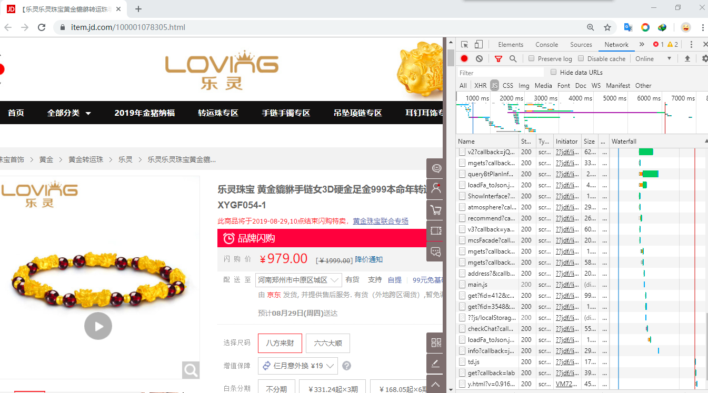Click the customer service headset sidebar icon
The image size is (708, 393).
[436, 168]
